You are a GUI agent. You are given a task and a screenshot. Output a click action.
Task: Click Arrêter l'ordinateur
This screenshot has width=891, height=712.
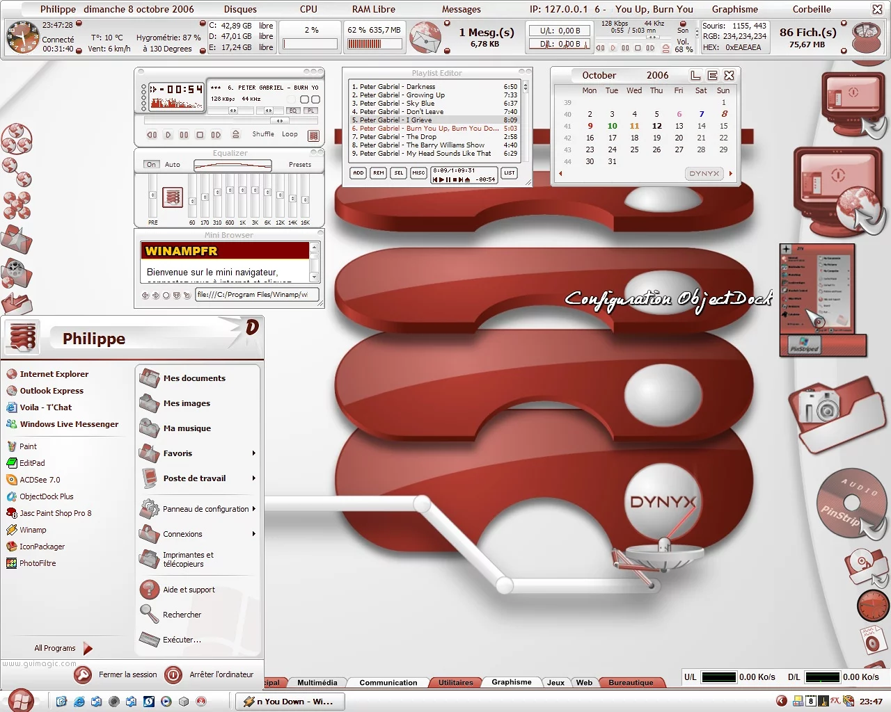click(221, 674)
